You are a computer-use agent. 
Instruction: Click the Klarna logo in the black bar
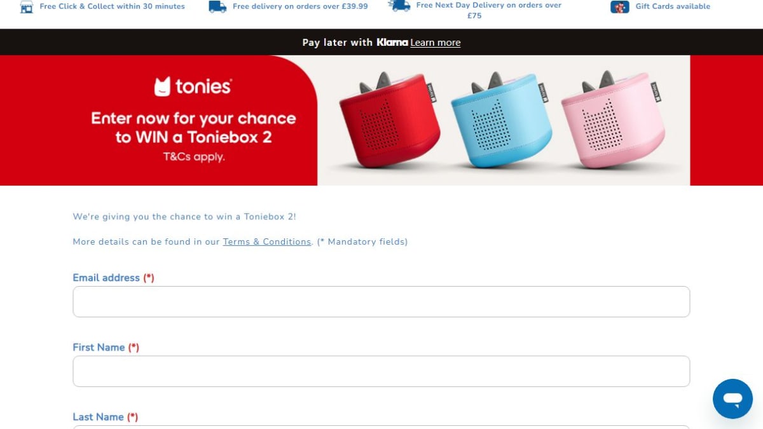click(392, 43)
